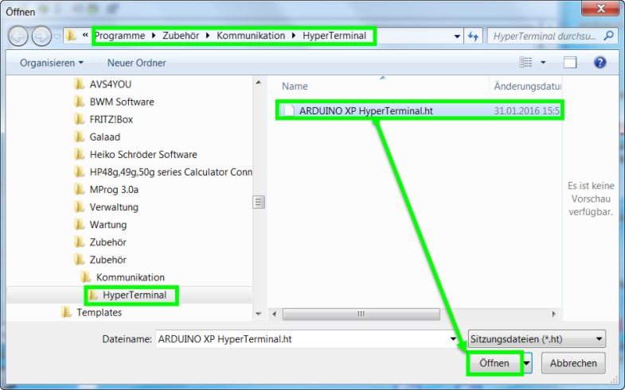Viewport: 625px width, 390px height.
Task: Click the blue help question mark icon
Action: [x=600, y=62]
